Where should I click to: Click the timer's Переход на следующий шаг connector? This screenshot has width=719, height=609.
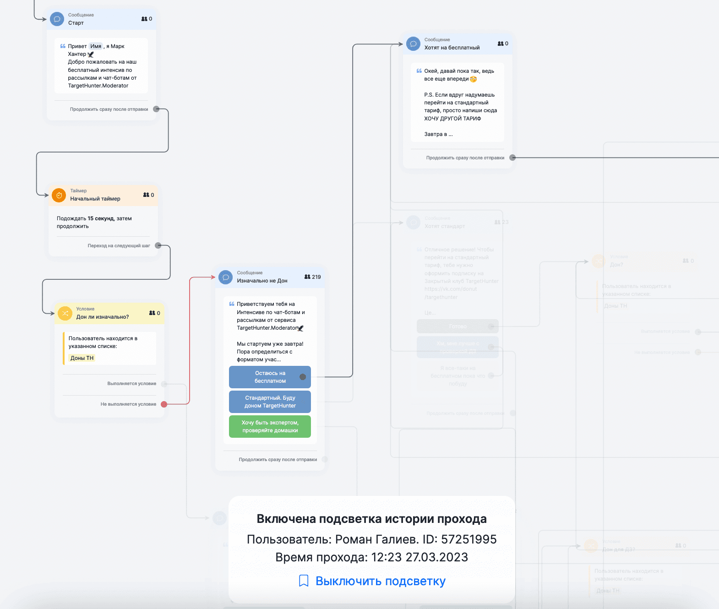click(158, 245)
